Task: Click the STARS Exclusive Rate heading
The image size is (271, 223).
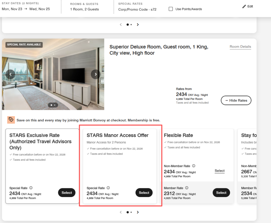Action: pyautogui.click(x=40, y=141)
